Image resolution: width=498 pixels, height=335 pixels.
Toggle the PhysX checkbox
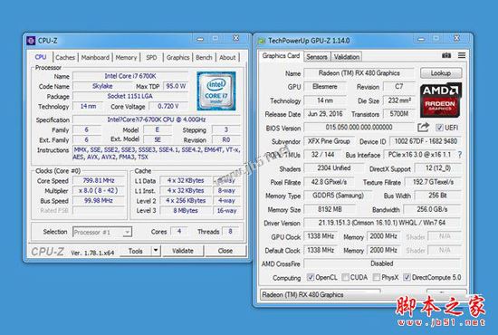(x=376, y=277)
